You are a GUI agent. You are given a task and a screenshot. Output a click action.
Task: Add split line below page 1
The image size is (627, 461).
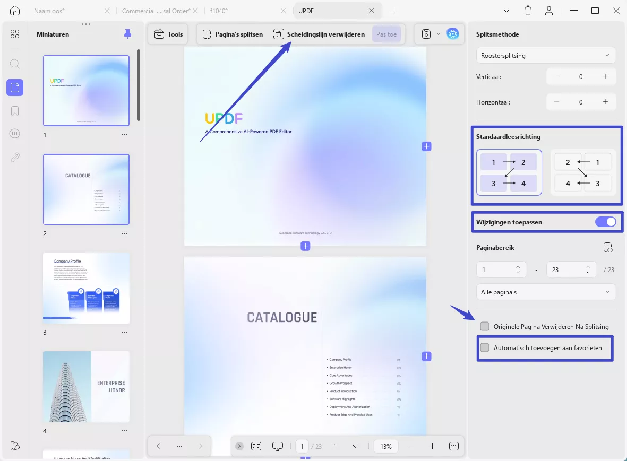coord(305,246)
